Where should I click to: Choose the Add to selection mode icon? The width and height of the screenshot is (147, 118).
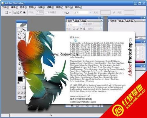[x=18, y=12]
